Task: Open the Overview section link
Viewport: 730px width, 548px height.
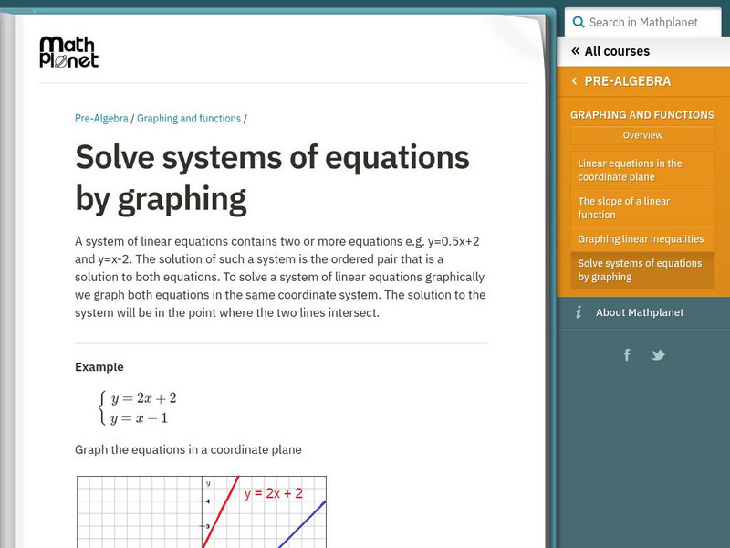Action: click(x=642, y=135)
